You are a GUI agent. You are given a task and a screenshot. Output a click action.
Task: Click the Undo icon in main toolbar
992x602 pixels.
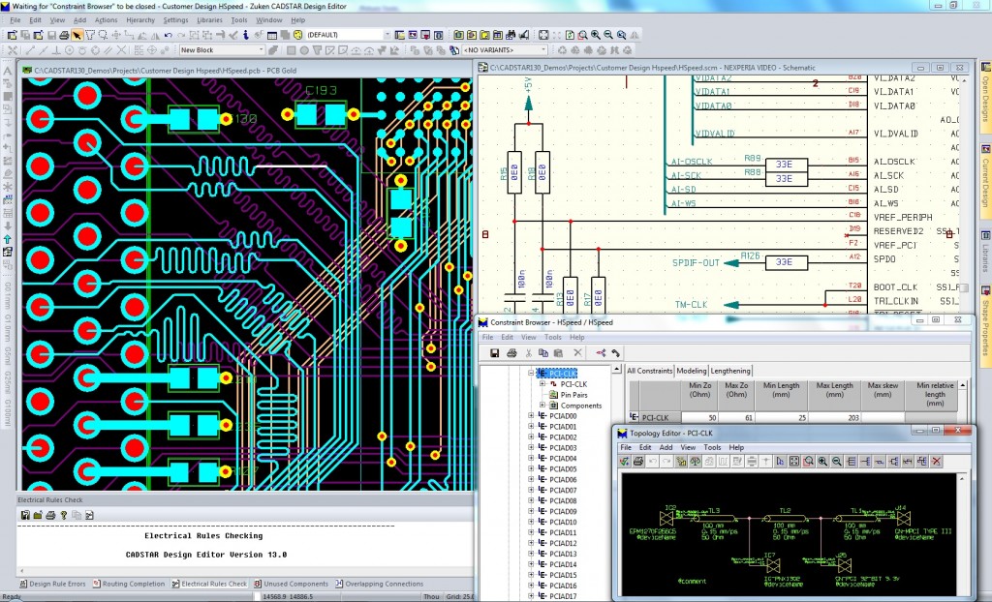[x=168, y=35]
